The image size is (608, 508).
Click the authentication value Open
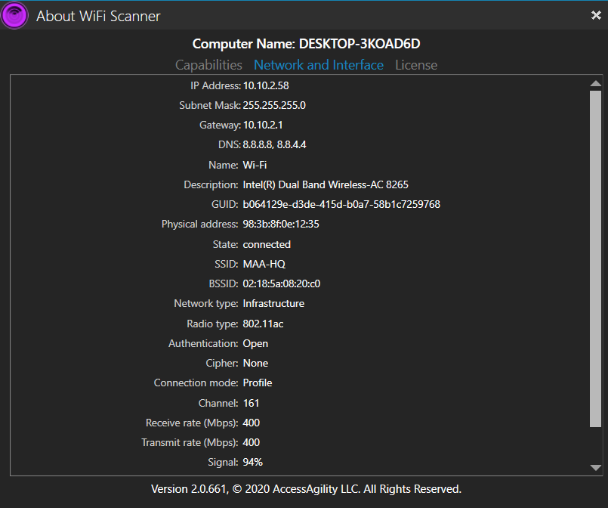(255, 344)
